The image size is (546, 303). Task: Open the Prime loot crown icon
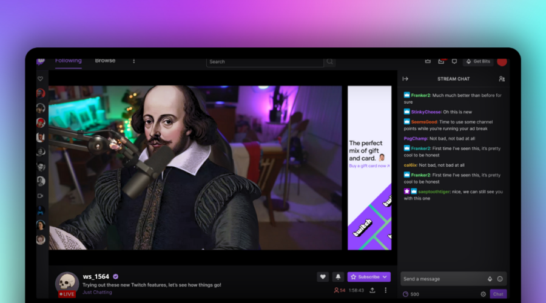[428, 61]
